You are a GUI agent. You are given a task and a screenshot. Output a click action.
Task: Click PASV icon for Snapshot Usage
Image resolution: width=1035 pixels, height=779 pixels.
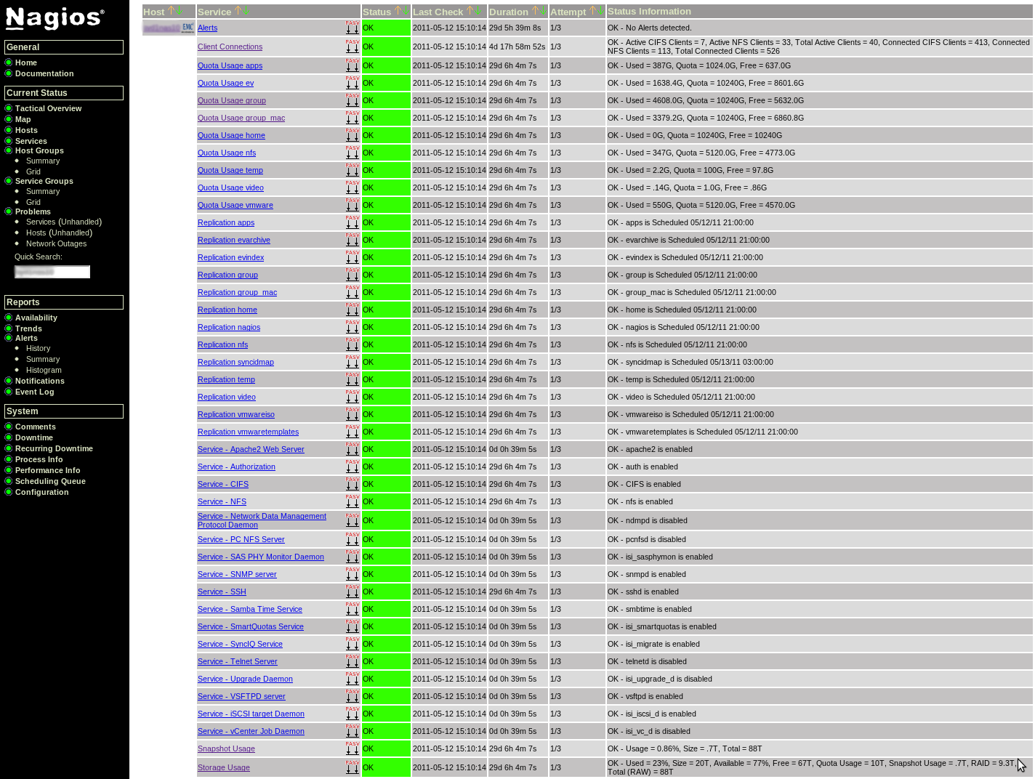coord(353,748)
